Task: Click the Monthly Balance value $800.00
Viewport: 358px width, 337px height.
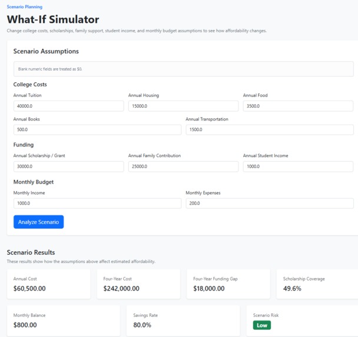Action: (x=25, y=325)
